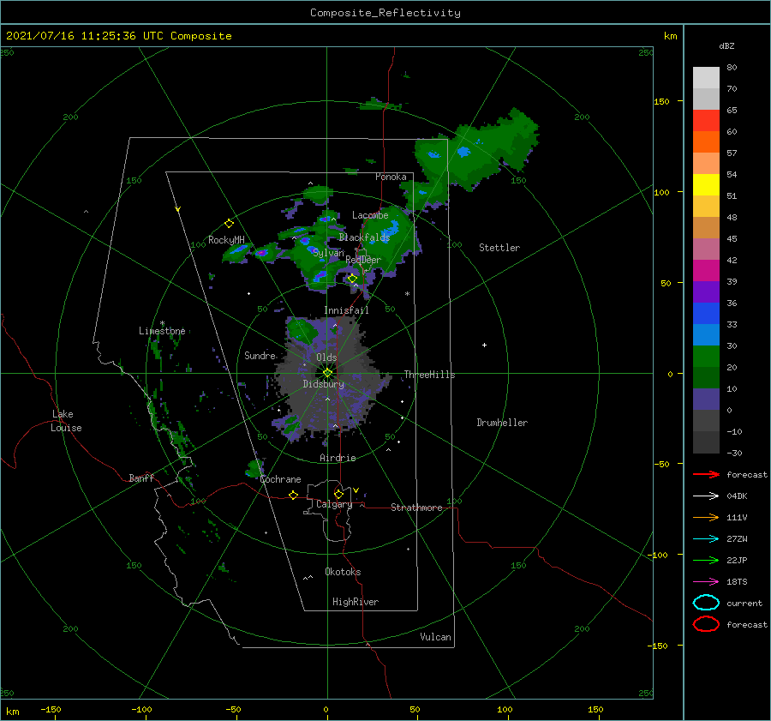This screenshot has height=721, width=771.
Task: Click the Okotoks label
Action: tap(343, 572)
